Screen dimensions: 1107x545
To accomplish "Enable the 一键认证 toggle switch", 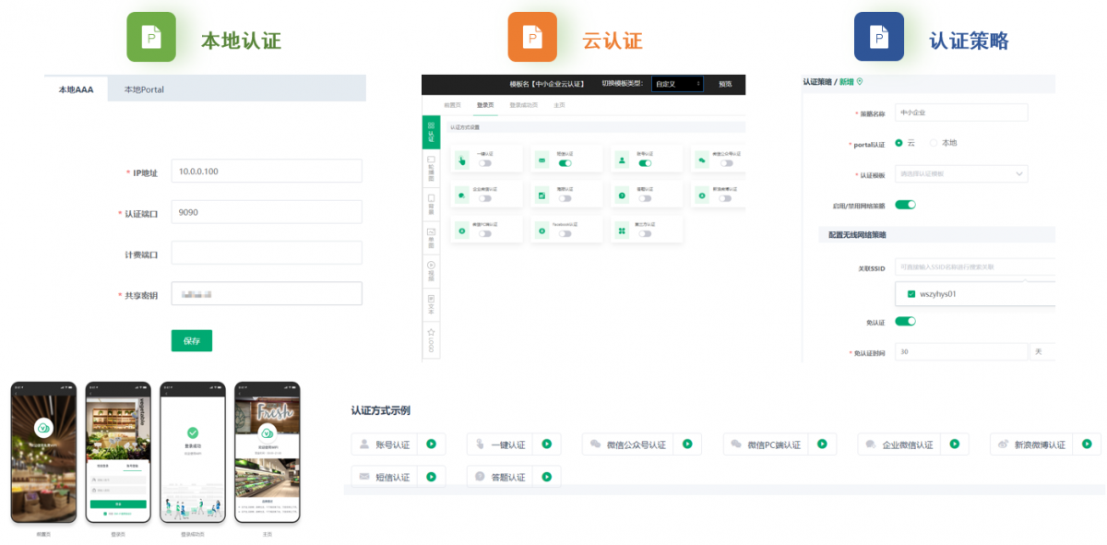I will 484,163.
